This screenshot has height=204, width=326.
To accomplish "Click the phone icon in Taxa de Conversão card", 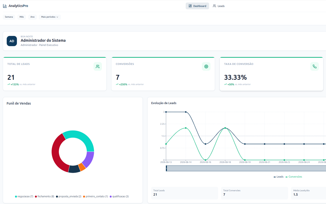I will click(314, 67).
